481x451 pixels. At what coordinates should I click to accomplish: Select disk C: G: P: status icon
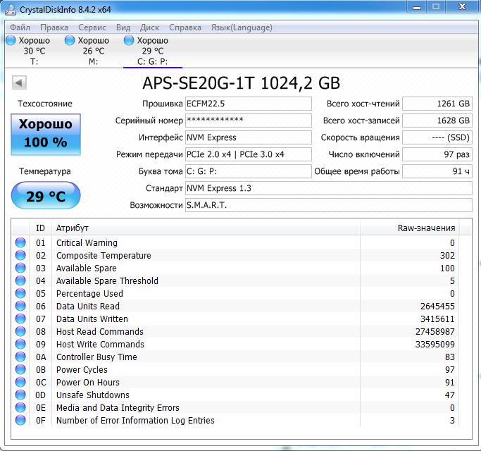click(129, 40)
